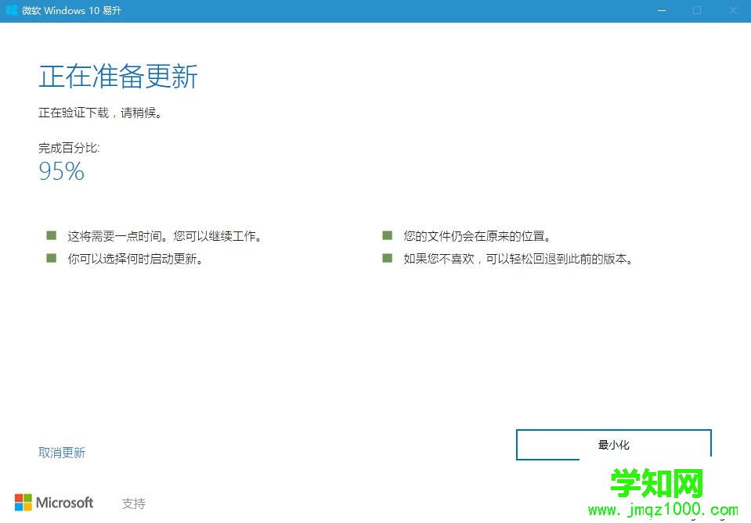
Task: Minimize the window from the title bar
Action: 660,10
